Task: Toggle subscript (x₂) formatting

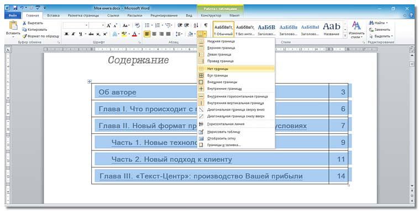Action: pos(98,34)
